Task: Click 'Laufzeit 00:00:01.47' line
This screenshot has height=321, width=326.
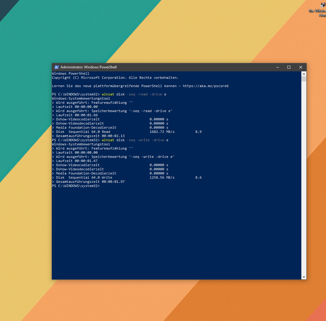Action: pos(75,161)
